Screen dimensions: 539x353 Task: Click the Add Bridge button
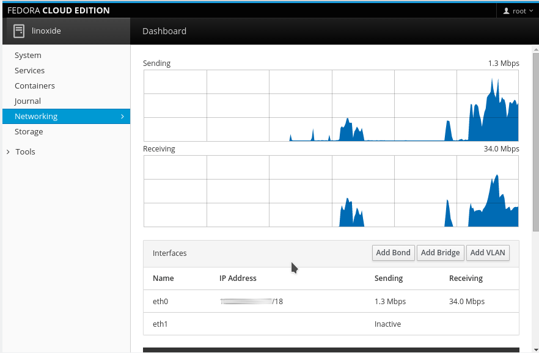point(441,253)
